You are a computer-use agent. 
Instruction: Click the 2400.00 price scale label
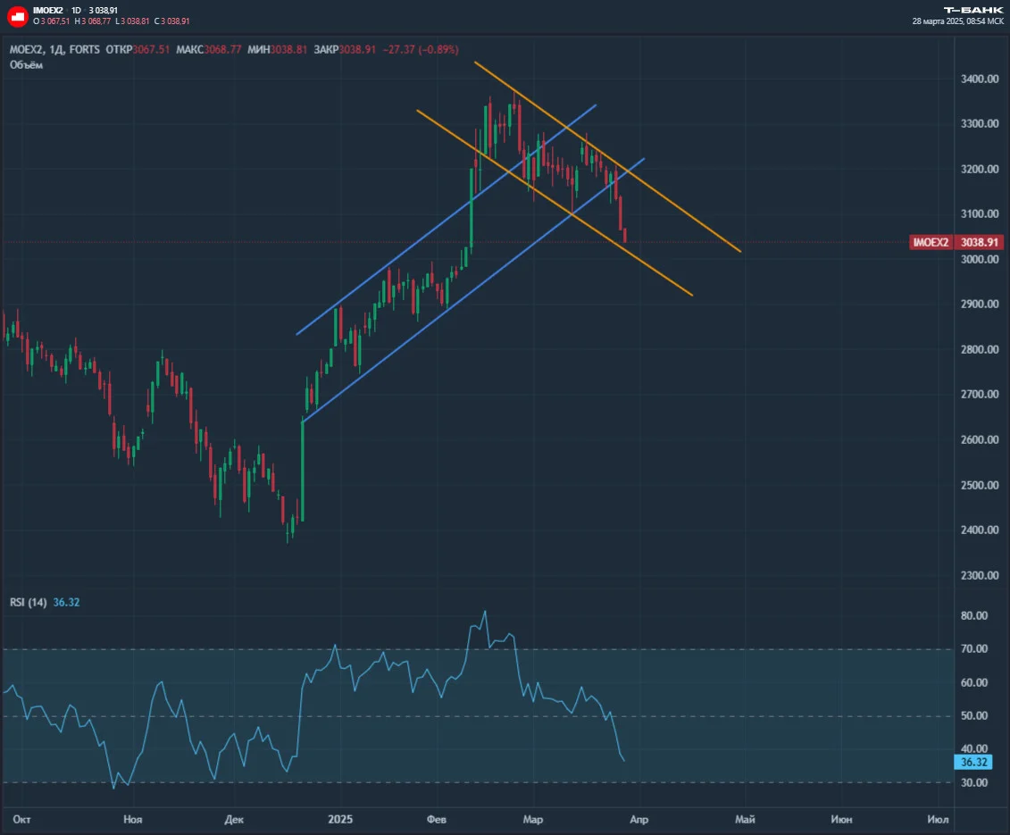(980, 530)
